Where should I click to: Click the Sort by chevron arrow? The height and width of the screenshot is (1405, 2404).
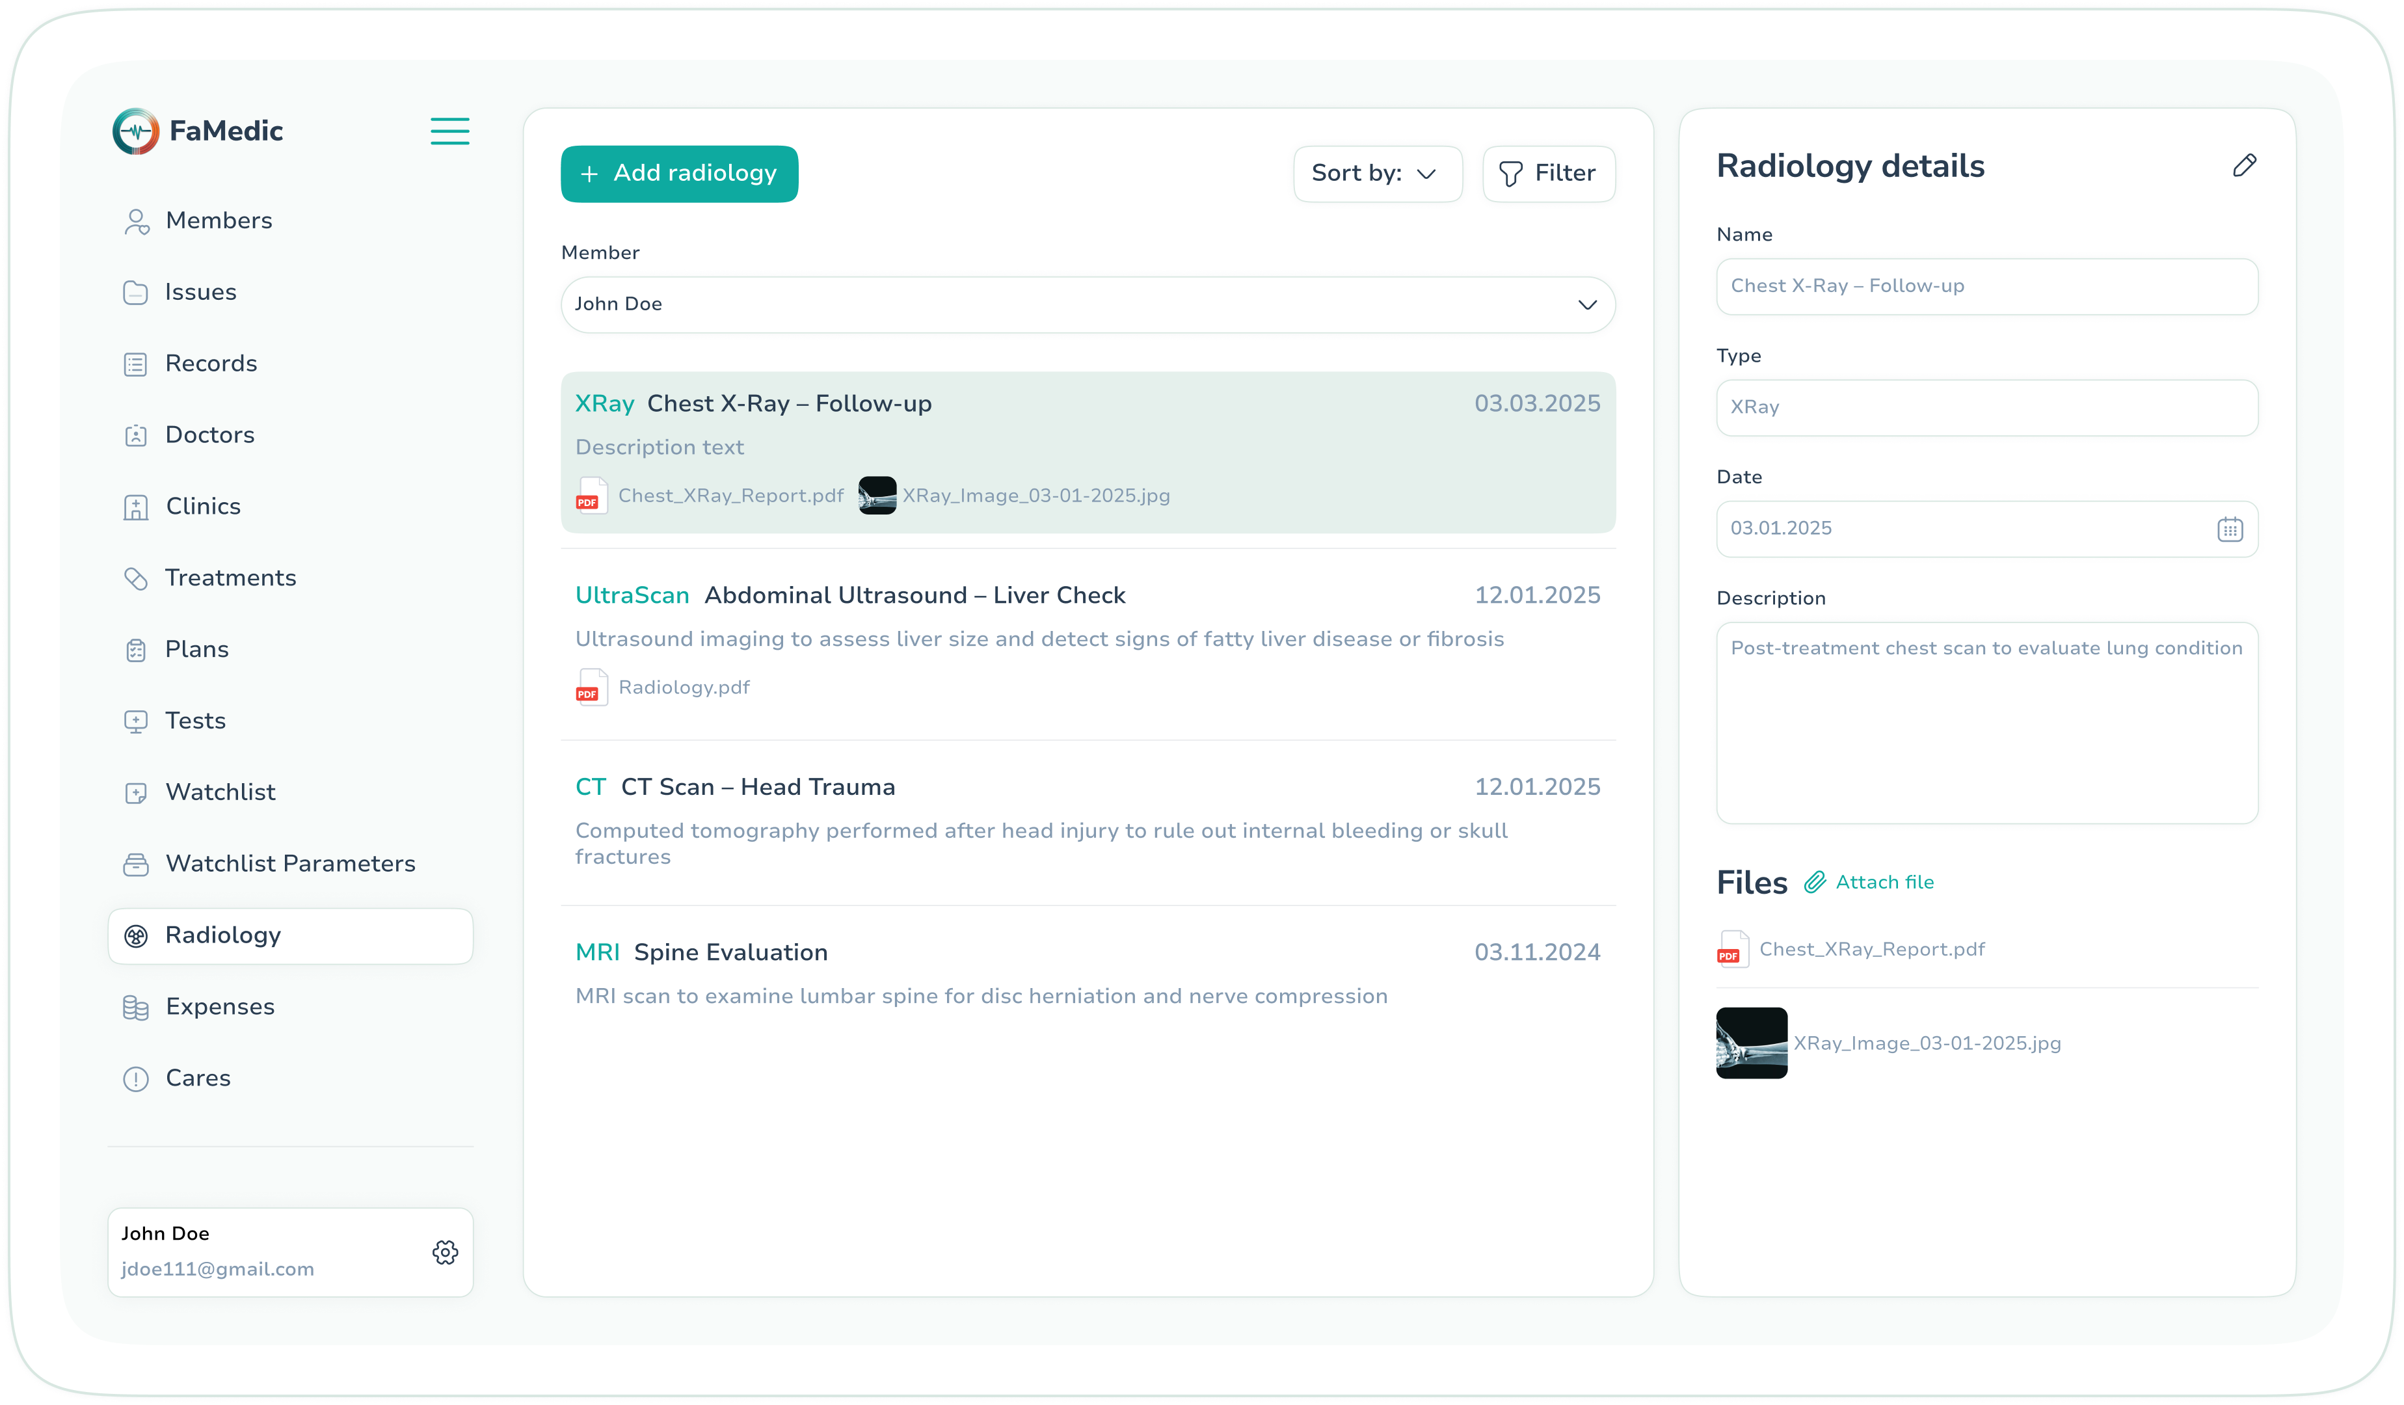(1426, 174)
